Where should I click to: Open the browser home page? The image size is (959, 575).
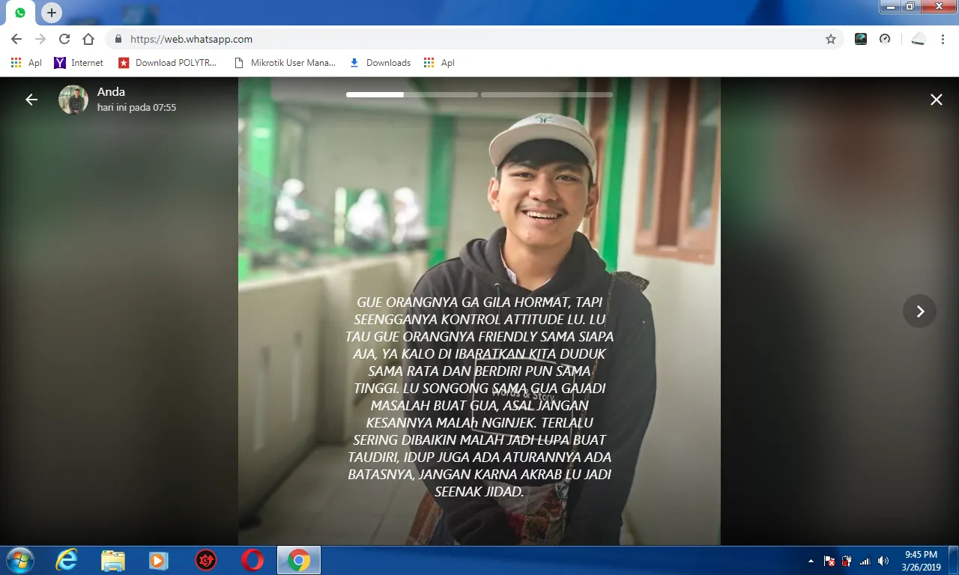tap(88, 39)
